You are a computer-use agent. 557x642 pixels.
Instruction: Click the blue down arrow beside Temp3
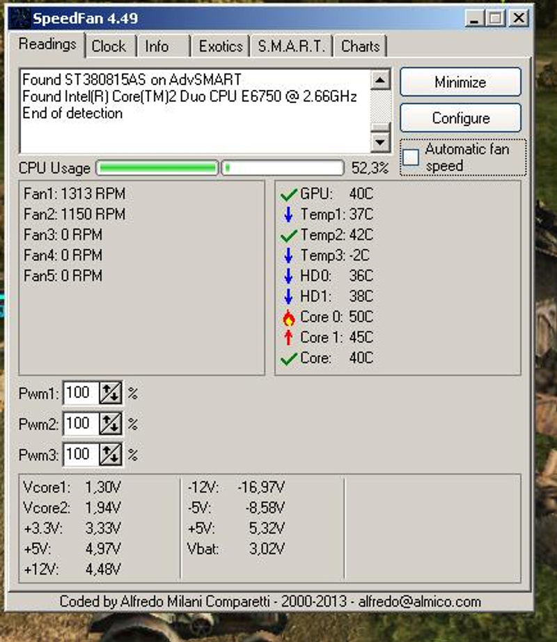tap(288, 256)
